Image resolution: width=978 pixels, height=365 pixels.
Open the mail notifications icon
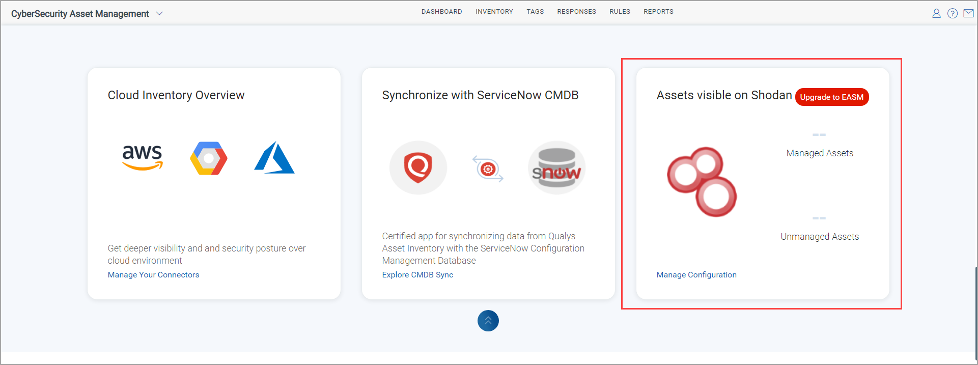click(x=969, y=13)
